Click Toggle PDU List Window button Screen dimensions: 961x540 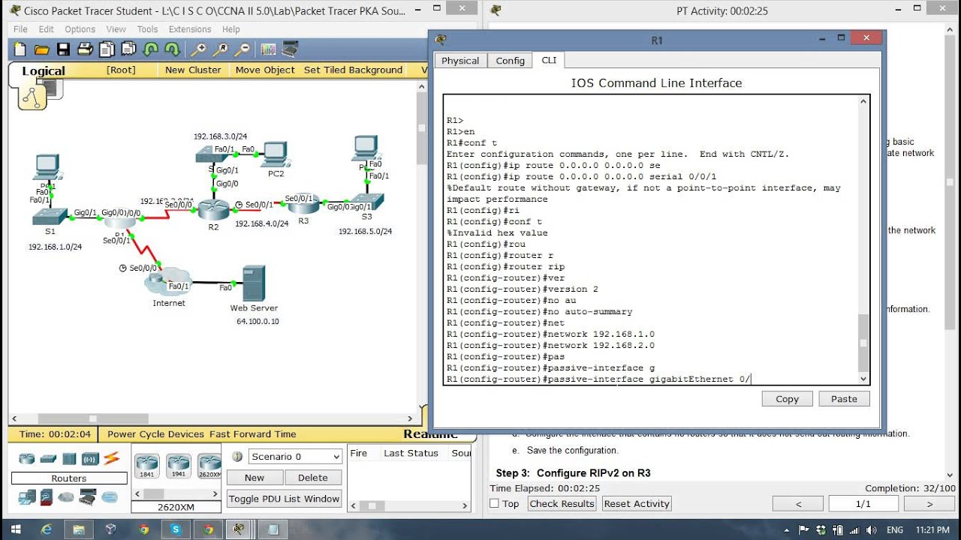pyautogui.click(x=285, y=499)
